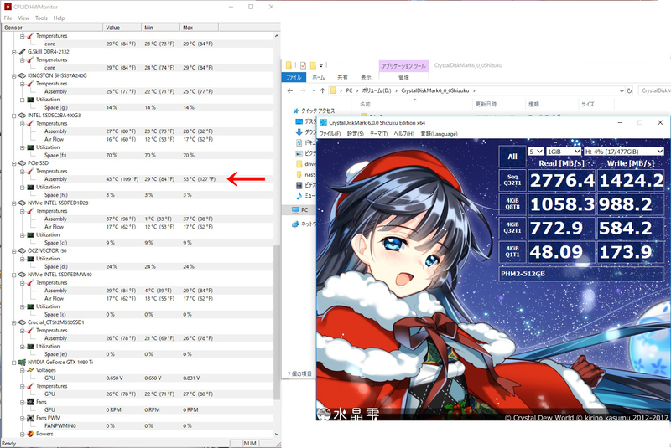This screenshot has height=448, width=671.
Task: Start the Seq Q32T1 test
Action: pos(512,180)
